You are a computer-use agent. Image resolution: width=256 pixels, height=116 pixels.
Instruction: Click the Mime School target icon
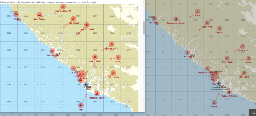(x=39, y=15)
